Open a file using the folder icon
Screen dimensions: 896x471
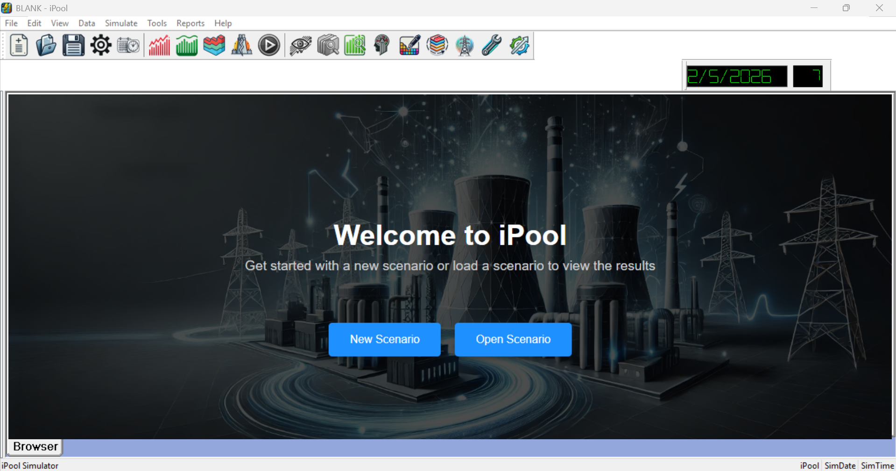click(x=46, y=46)
